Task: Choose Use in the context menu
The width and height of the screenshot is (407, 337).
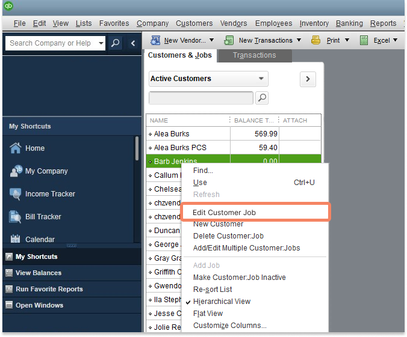Action: tap(200, 183)
